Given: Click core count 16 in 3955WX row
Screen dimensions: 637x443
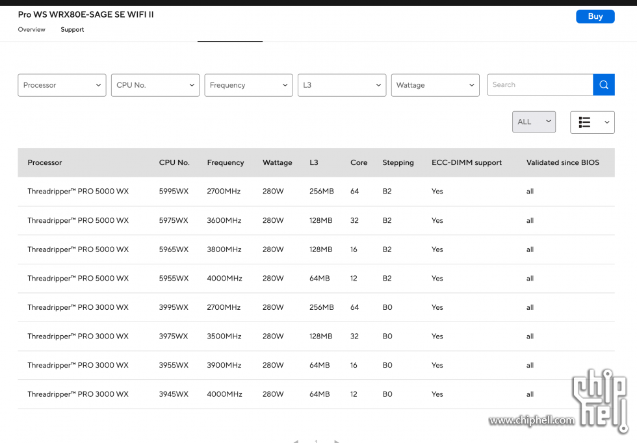Looking at the screenshot, I should pos(354,366).
